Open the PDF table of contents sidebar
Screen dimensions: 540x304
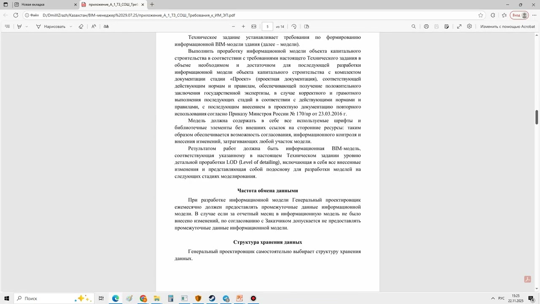pyautogui.click(x=7, y=26)
